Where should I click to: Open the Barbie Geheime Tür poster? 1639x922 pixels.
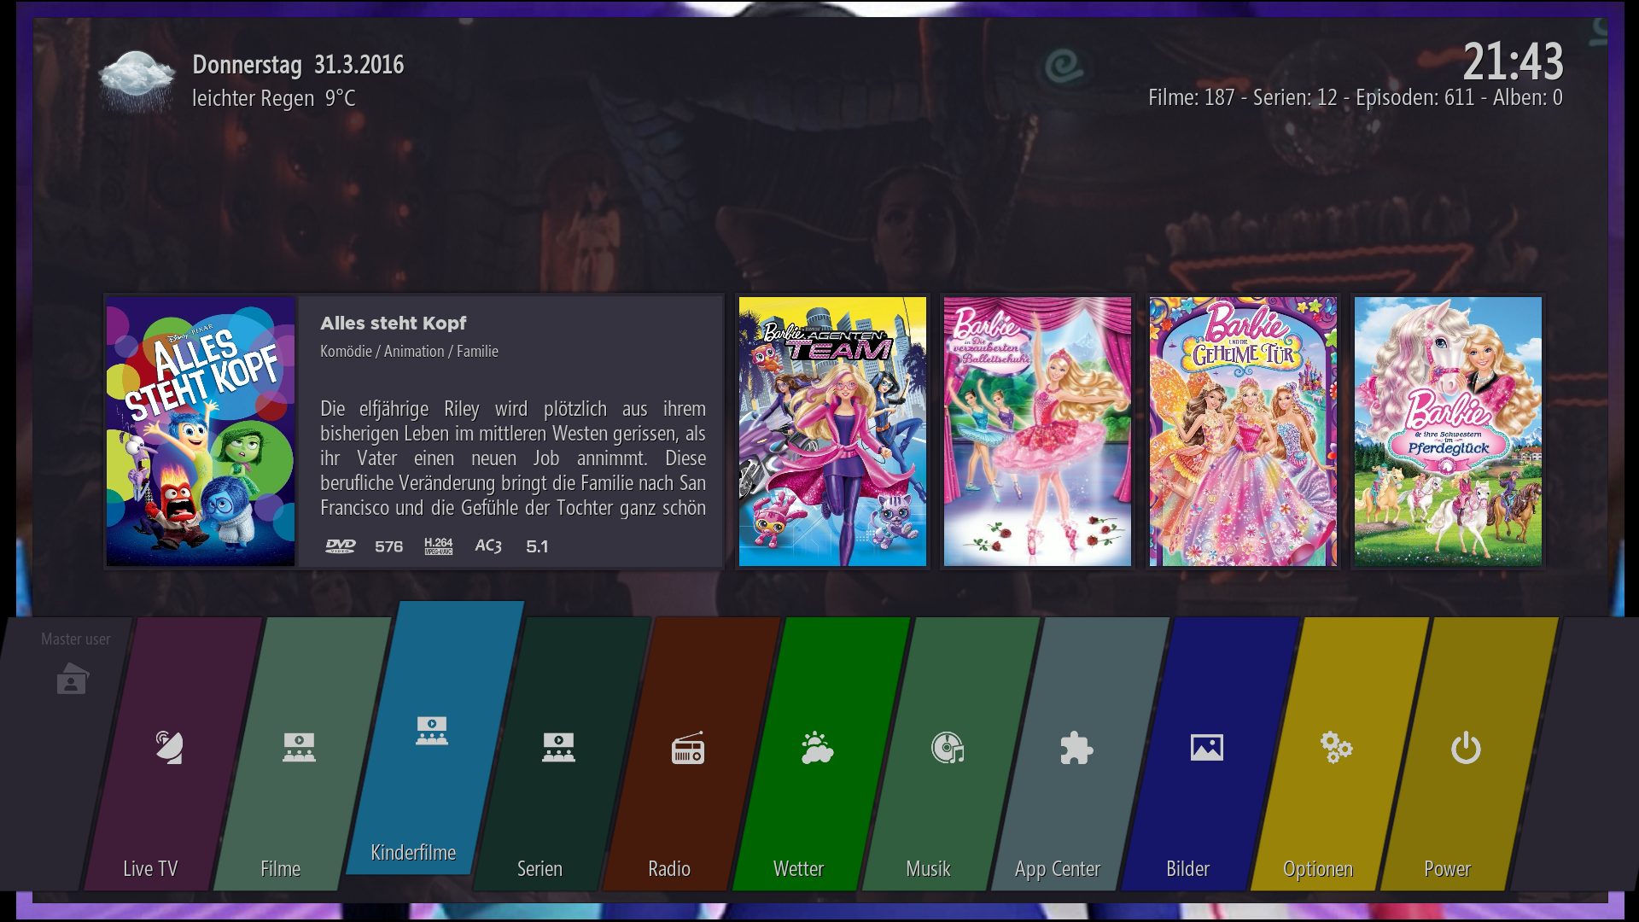point(1243,431)
